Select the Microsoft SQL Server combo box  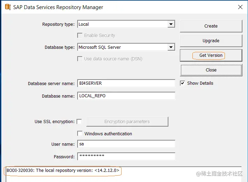coord(126,47)
